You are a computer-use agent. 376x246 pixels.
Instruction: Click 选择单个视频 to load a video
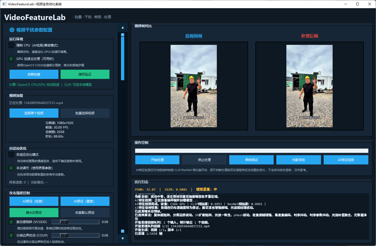coord(34,113)
